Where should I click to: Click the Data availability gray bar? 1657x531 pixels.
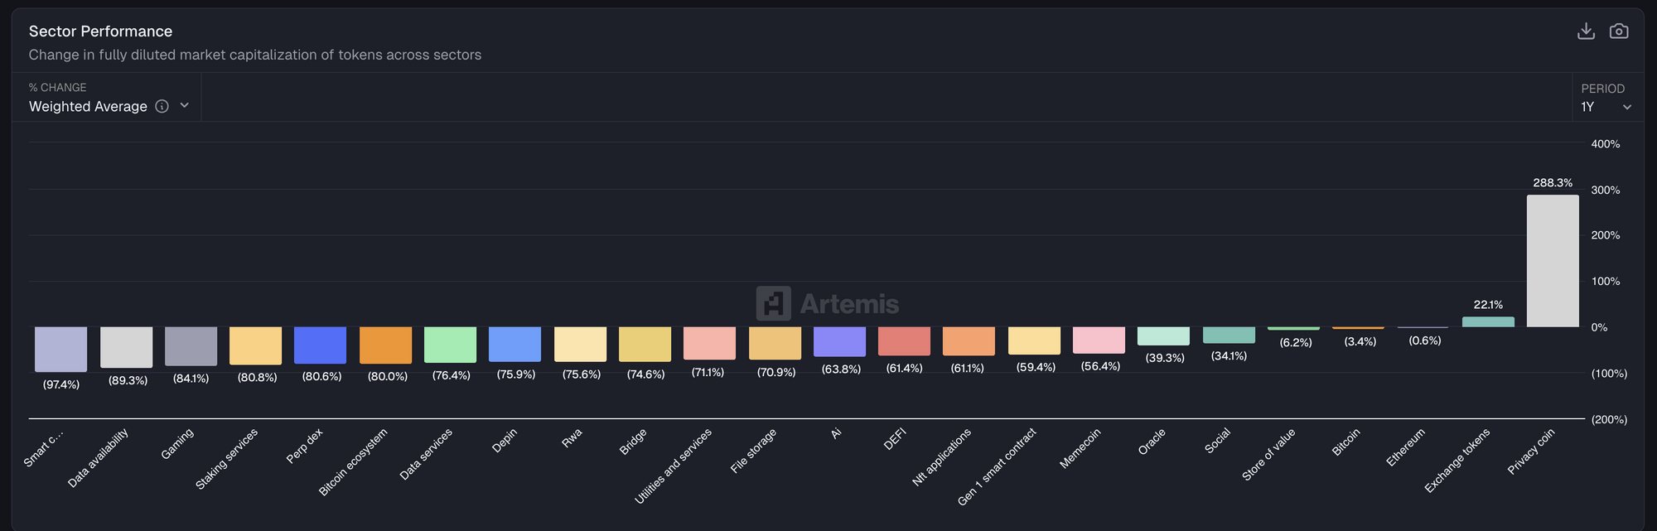coord(126,347)
